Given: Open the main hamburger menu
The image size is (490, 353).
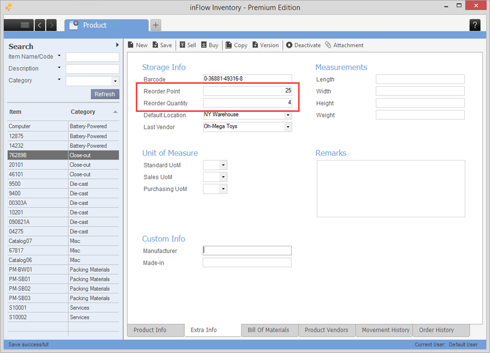Looking at the screenshot, I should click(19, 25).
